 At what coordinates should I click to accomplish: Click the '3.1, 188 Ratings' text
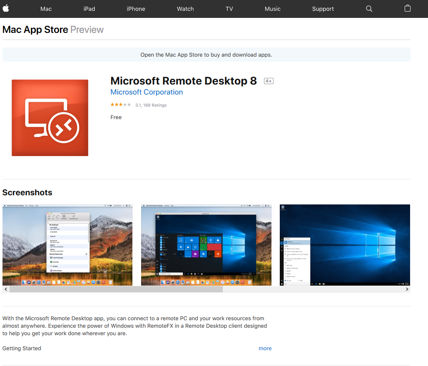(x=151, y=105)
